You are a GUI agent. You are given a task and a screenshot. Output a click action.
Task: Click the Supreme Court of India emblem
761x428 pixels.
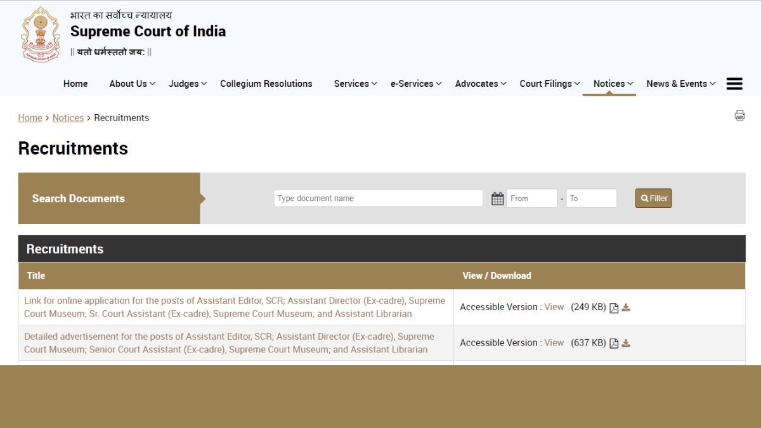pos(40,33)
